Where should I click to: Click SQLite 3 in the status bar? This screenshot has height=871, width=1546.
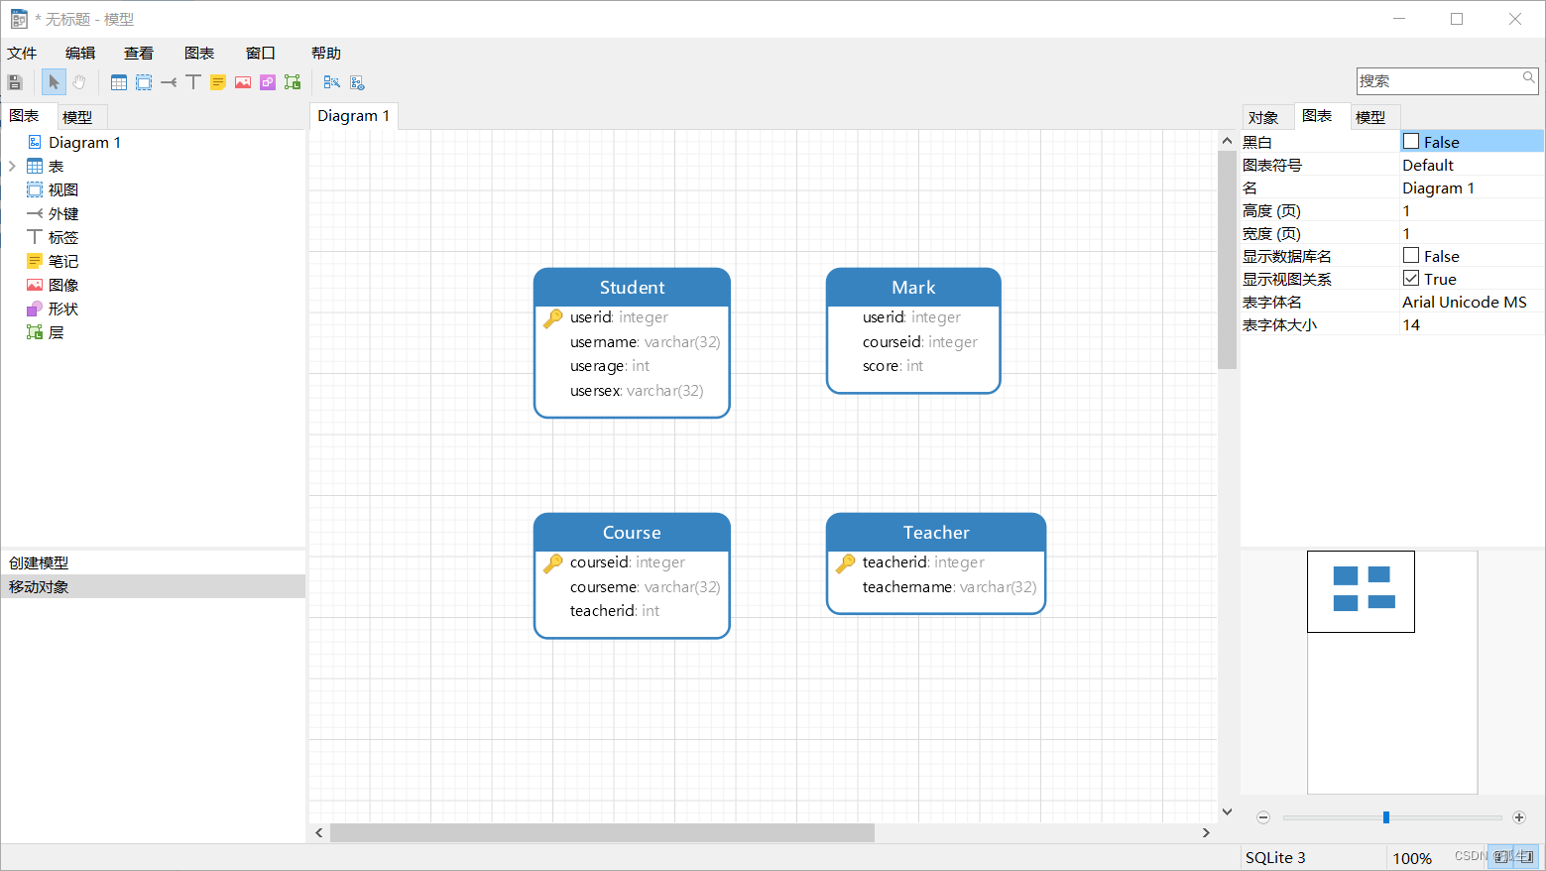tap(1275, 857)
